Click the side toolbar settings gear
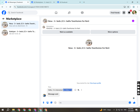 pyautogui.click(x=139, y=93)
